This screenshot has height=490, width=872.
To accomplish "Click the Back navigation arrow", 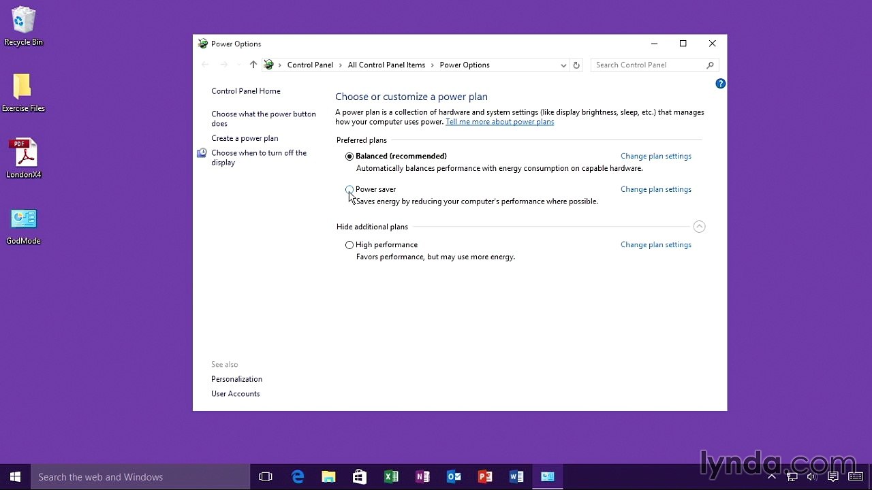I will click(x=205, y=65).
